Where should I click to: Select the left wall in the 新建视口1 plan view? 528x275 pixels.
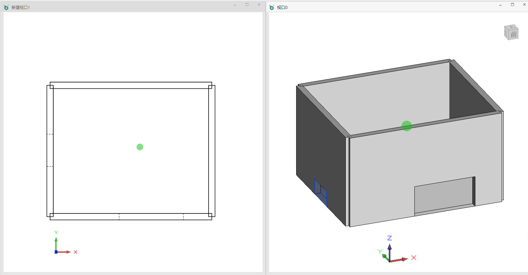[50, 151]
